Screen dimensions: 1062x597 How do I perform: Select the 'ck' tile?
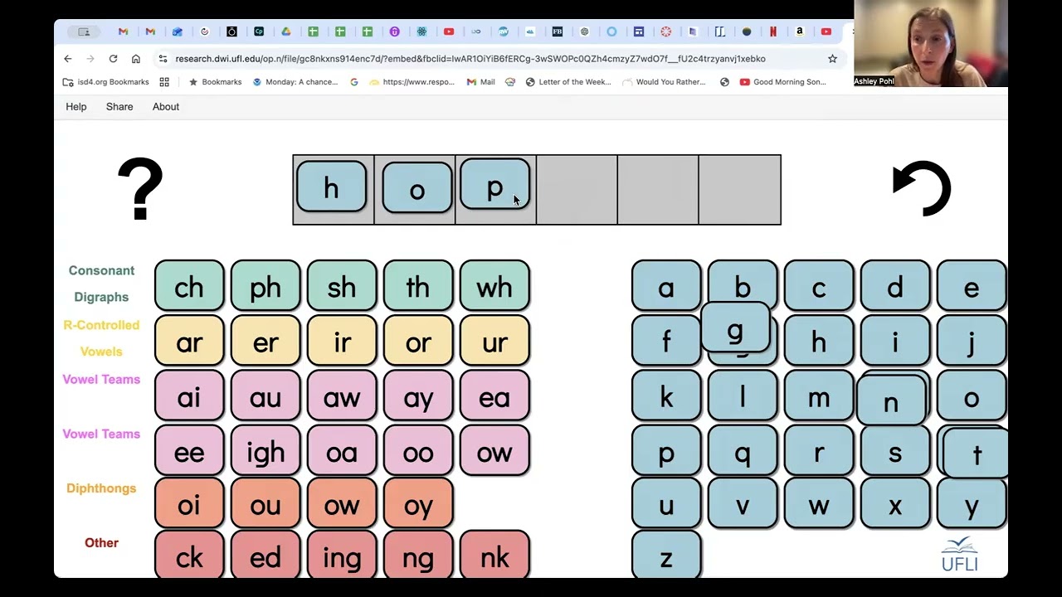(189, 556)
